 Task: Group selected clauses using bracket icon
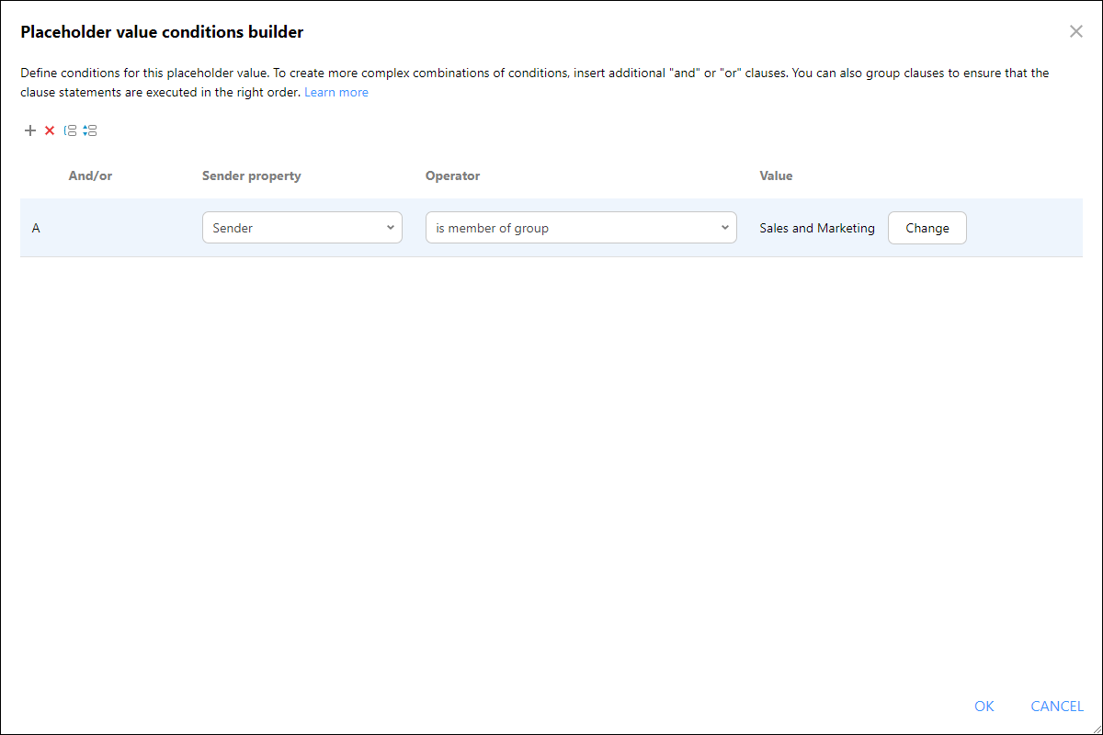(70, 130)
